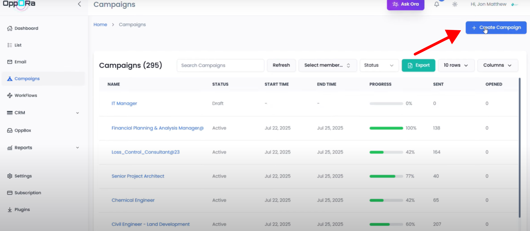Image resolution: width=530 pixels, height=231 pixels.
Task: Open the Senior Project Architect campaign
Action: [x=138, y=176]
